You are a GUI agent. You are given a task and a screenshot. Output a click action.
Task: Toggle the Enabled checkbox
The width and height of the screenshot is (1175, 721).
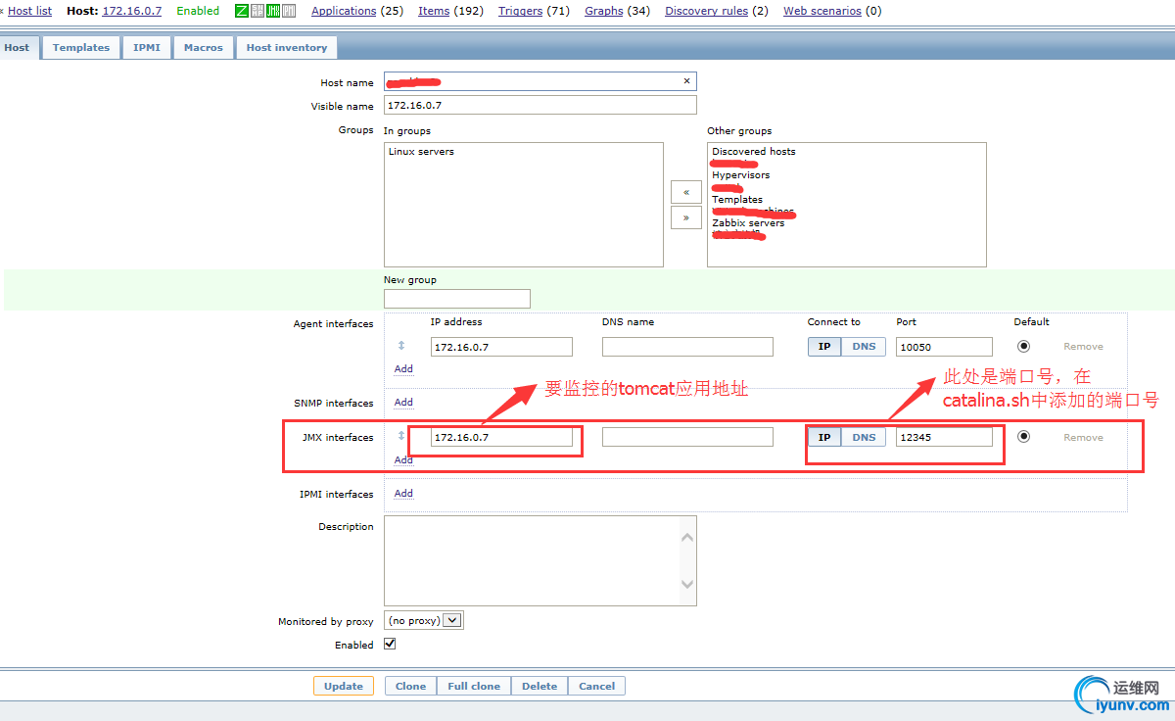pyautogui.click(x=390, y=644)
